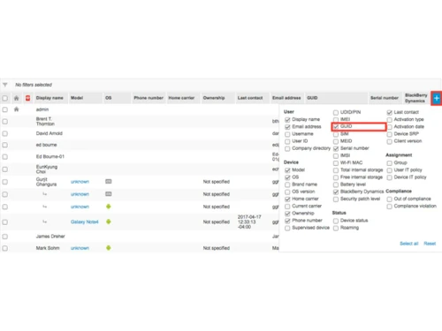Select the Mark Sohm row checkbox
The width and height of the screenshot is (442, 331).
tap(5, 248)
